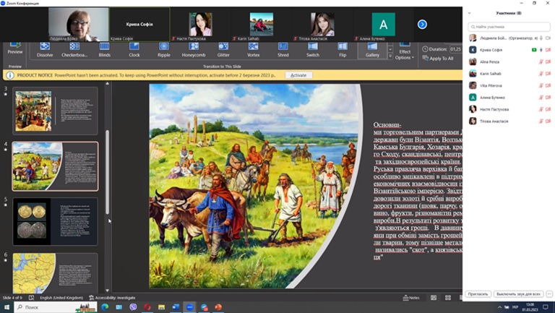
Task: Click the slide panel scroll-down arrow
Action: [x=107, y=291]
